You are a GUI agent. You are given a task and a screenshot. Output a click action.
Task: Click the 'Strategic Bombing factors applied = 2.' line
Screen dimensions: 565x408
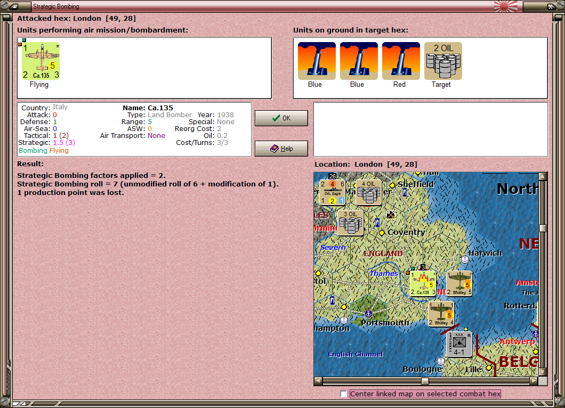(x=92, y=175)
